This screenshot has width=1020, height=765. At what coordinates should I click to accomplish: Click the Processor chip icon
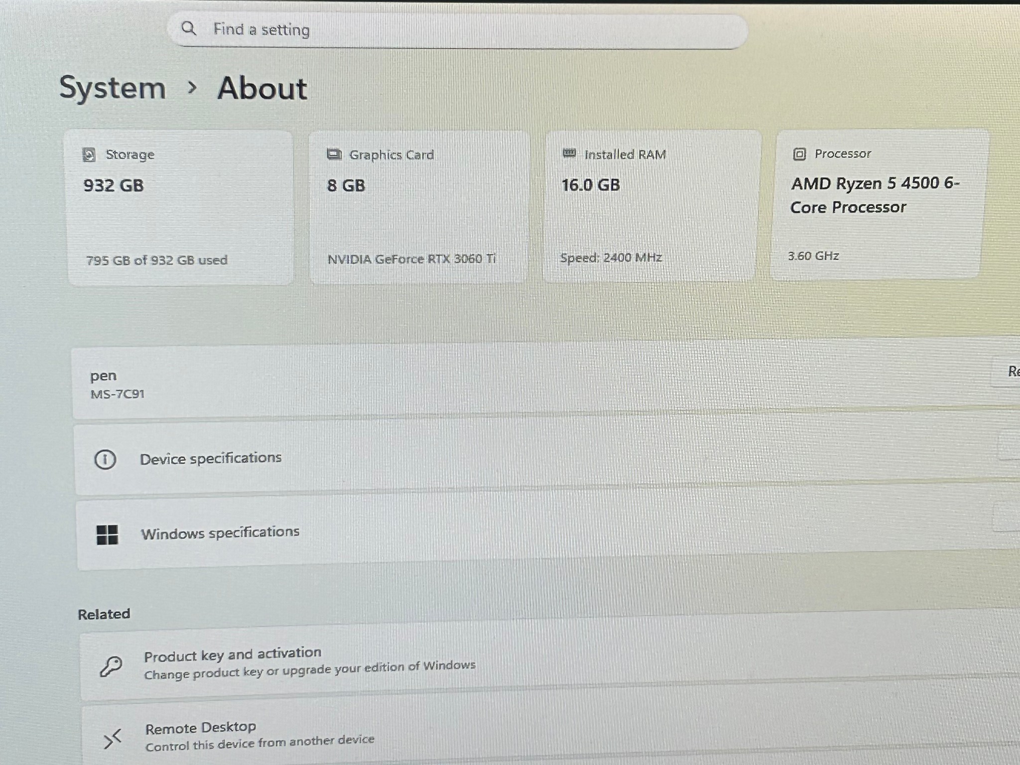click(x=799, y=154)
